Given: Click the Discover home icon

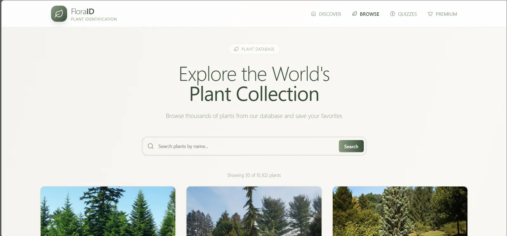Looking at the screenshot, I should pos(313,14).
